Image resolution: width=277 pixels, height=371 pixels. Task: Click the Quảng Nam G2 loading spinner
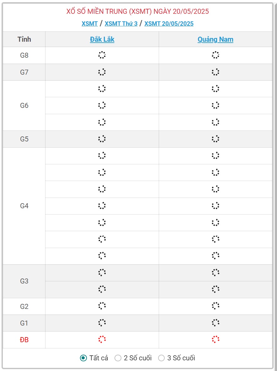216,306
